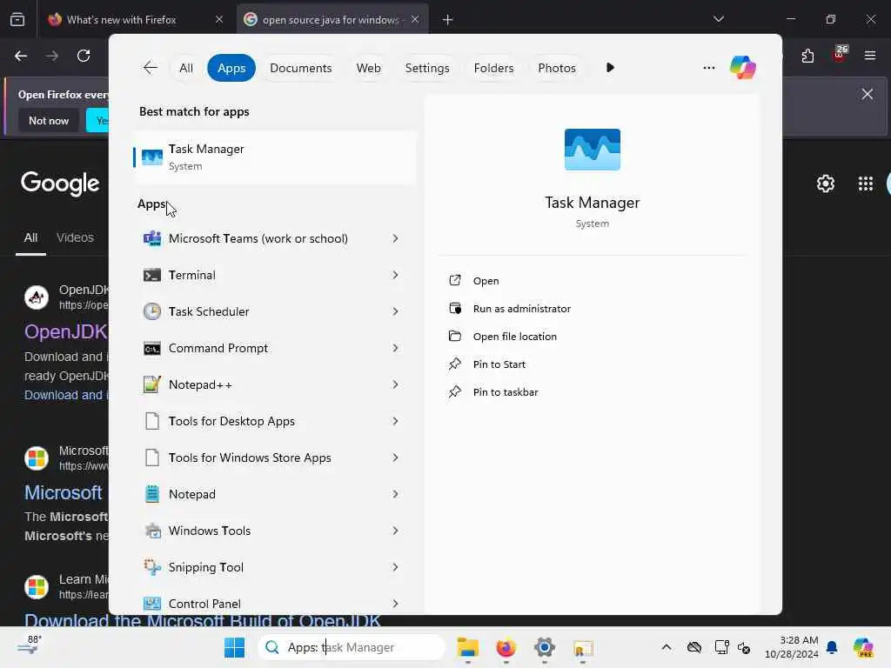891x668 pixels.
Task: Click the Microsoft Teams app icon
Action: (151, 238)
